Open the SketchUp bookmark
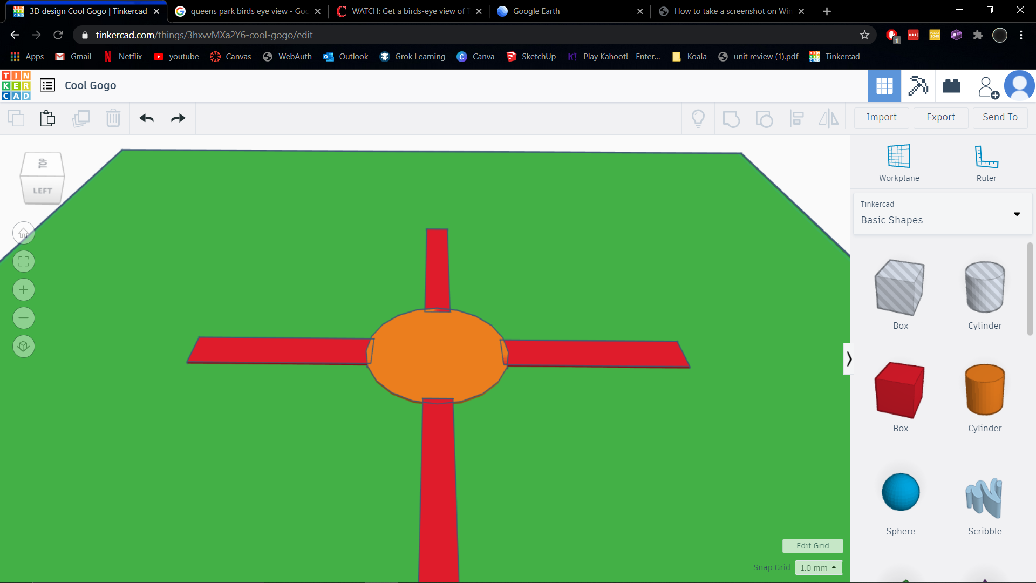The width and height of the screenshot is (1036, 583). click(x=531, y=57)
